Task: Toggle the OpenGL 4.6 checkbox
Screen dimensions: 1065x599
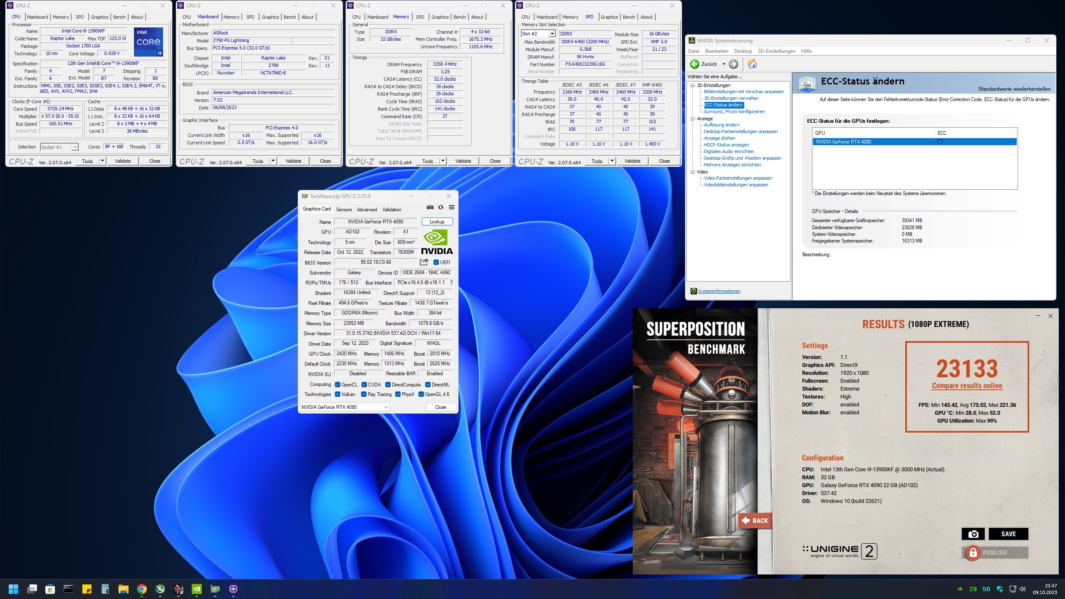Action: click(421, 394)
